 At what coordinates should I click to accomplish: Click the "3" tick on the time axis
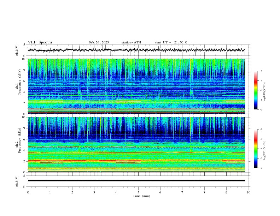tap(94, 192)
